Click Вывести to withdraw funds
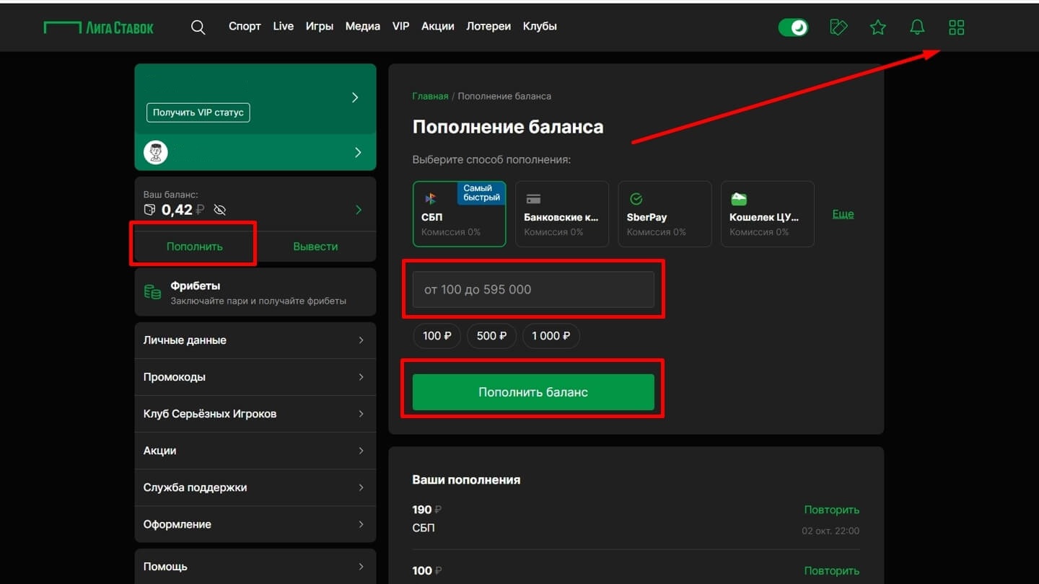Screen dimensions: 1039x584 (315, 247)
